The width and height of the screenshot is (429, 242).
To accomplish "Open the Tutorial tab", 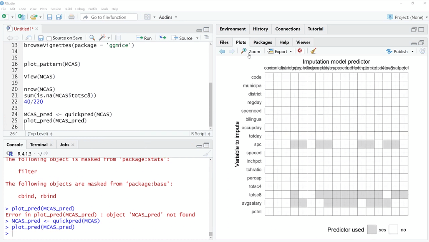I will [x=315, y=29].
